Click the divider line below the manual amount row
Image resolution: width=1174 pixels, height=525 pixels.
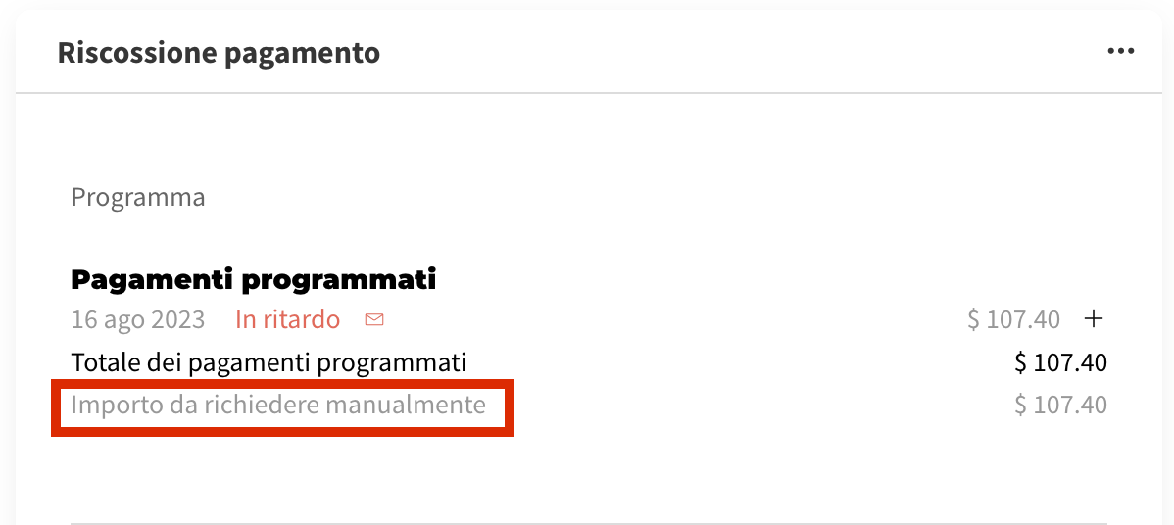click(x=588, y=524)
